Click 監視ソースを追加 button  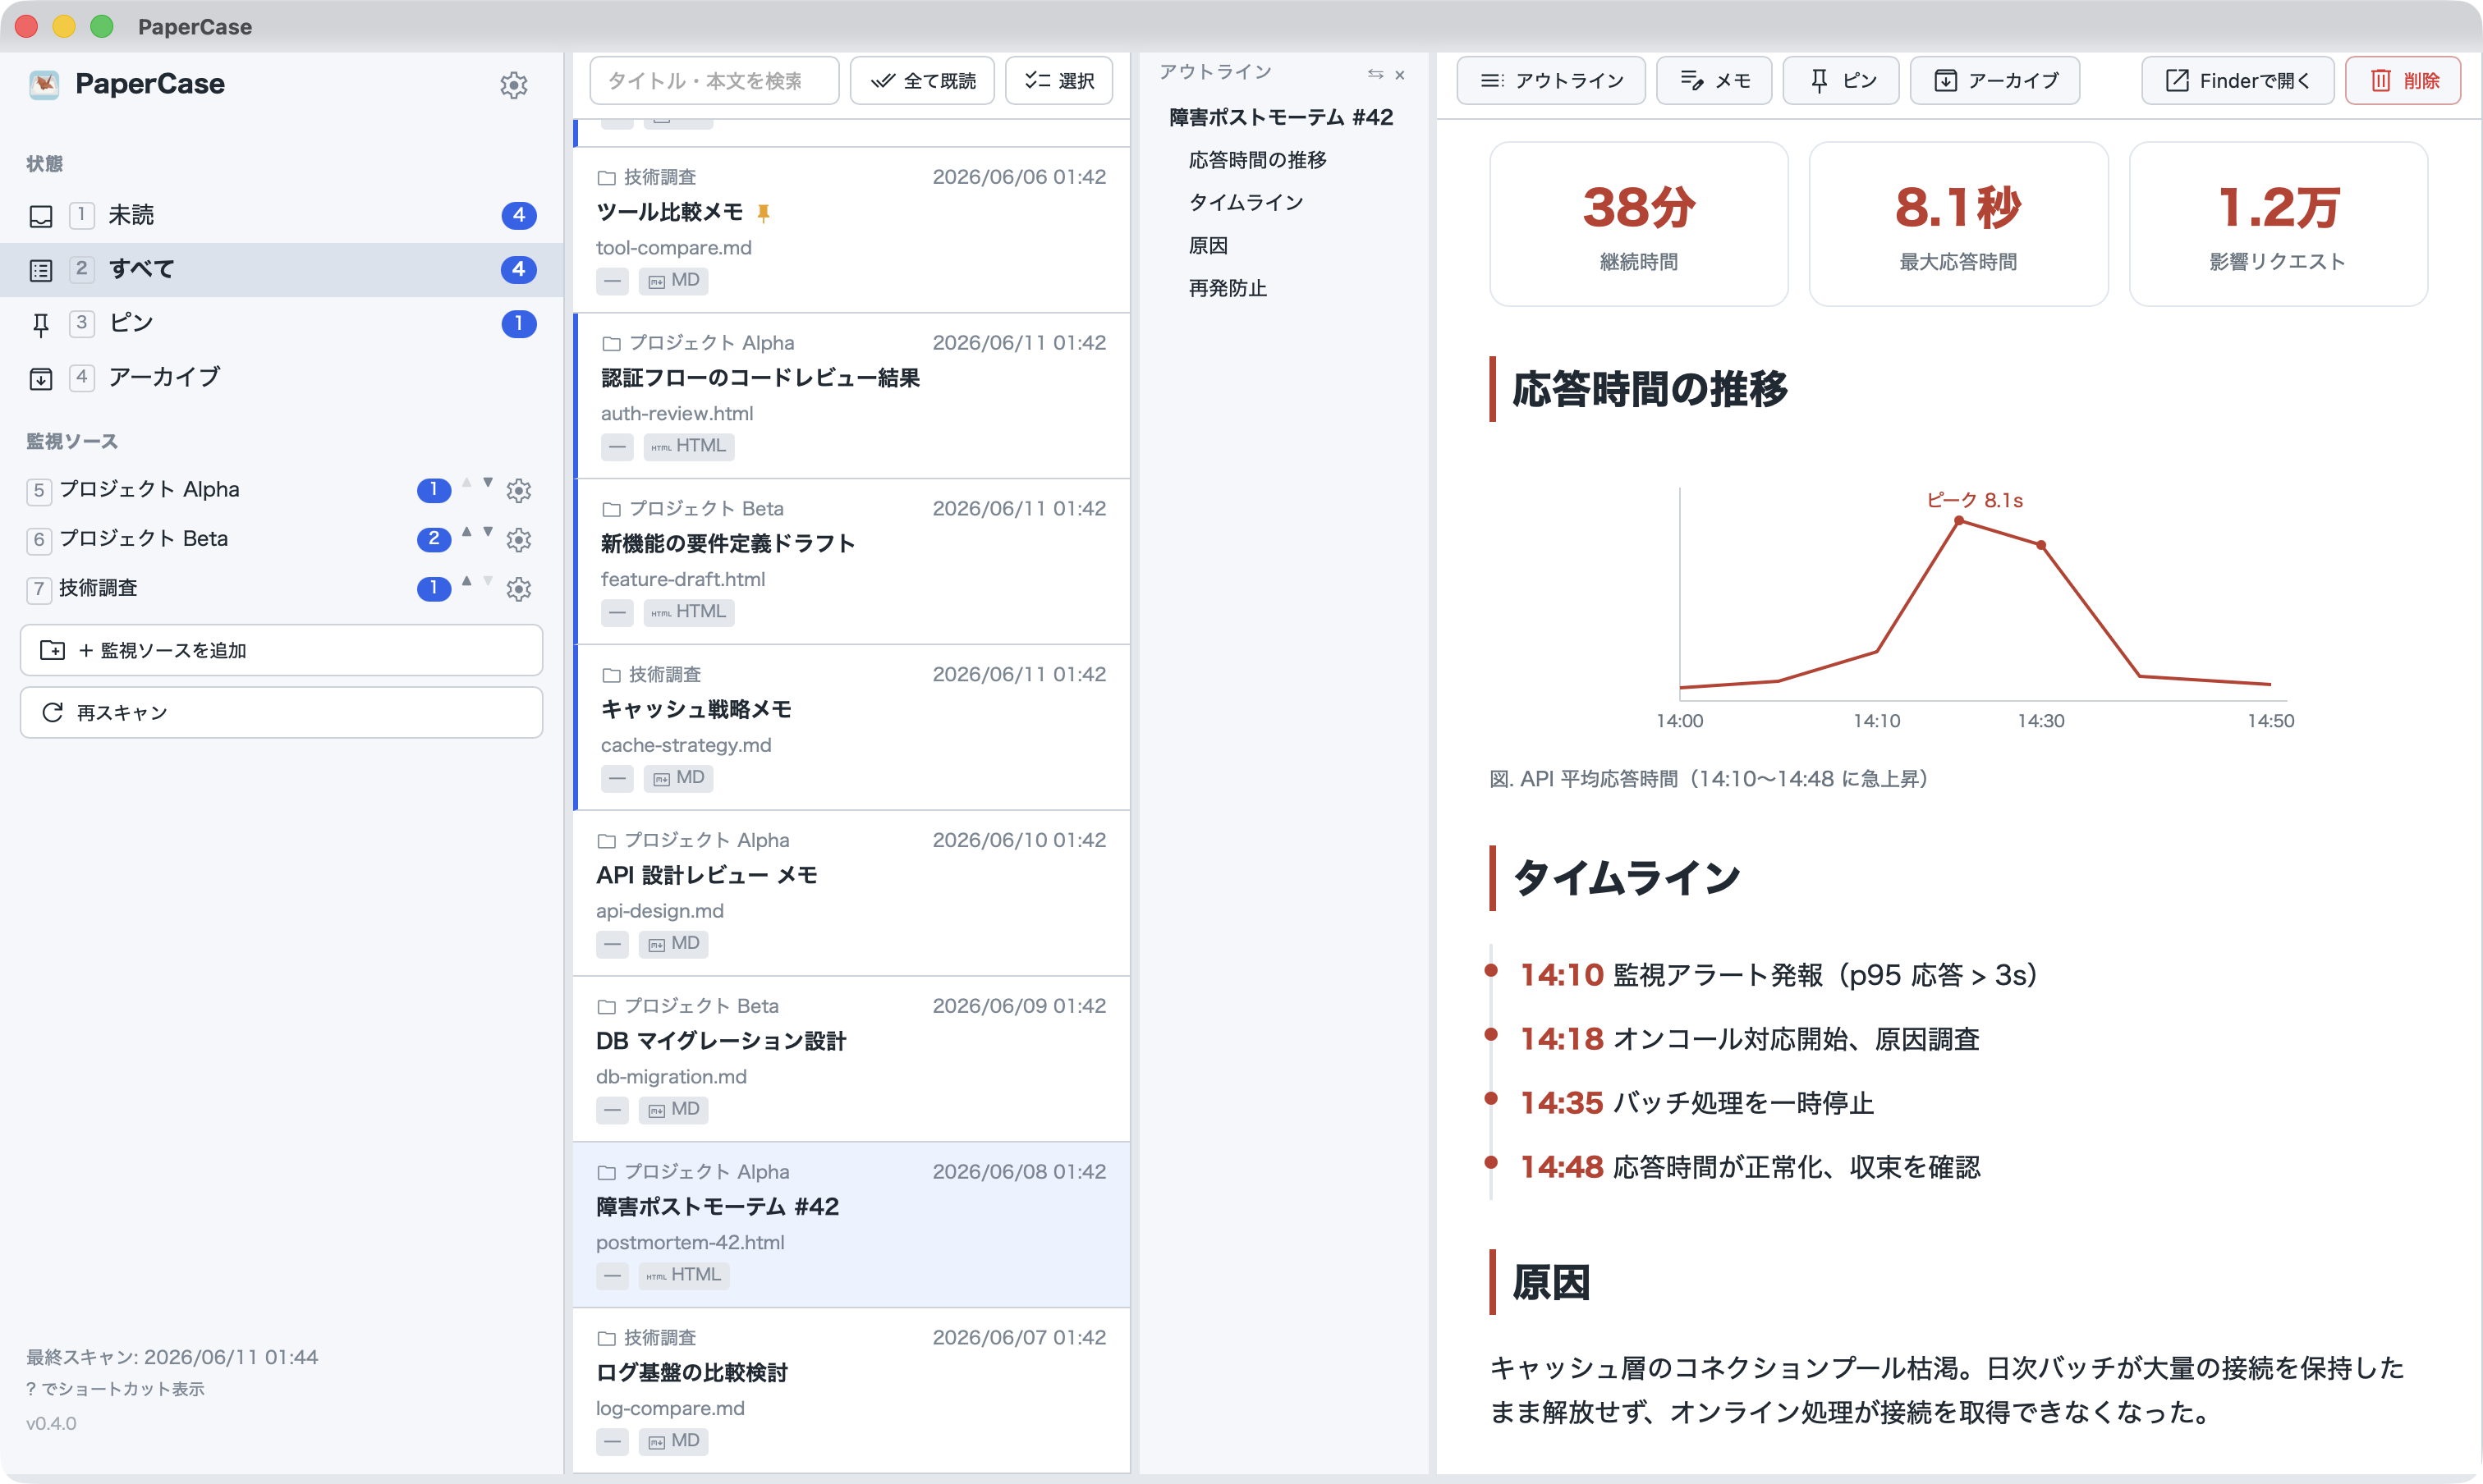281,650
